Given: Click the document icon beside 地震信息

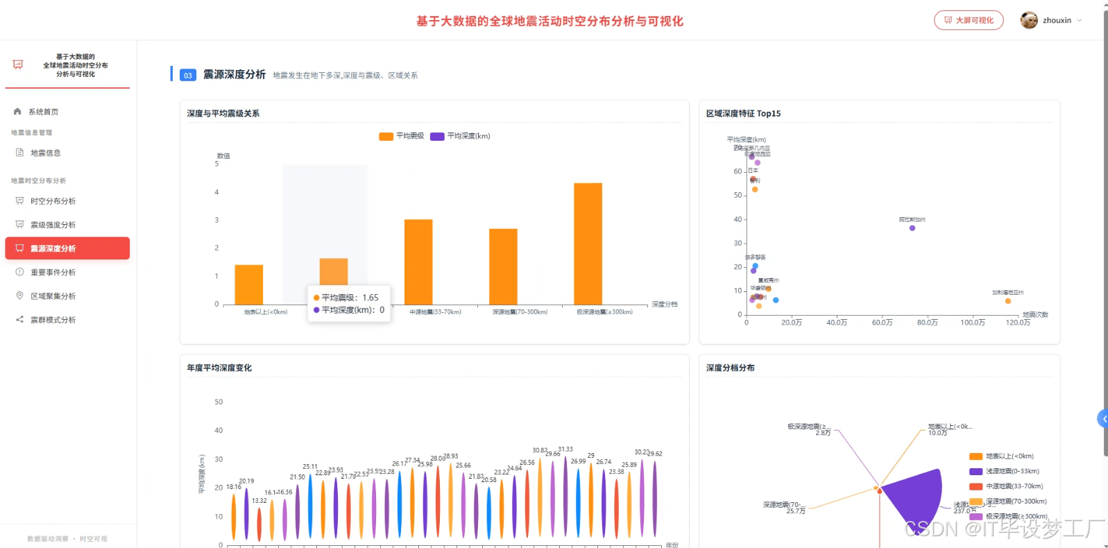Looking at the screenshot, I should [19, 153].
